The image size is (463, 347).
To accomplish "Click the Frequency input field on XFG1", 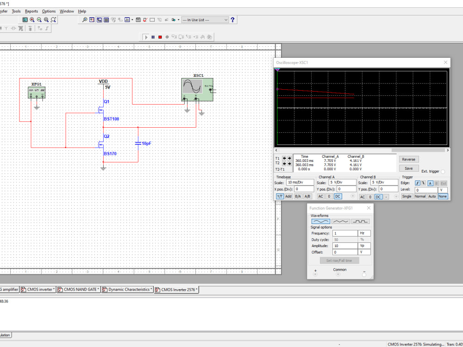I will [x=345, y=233].
